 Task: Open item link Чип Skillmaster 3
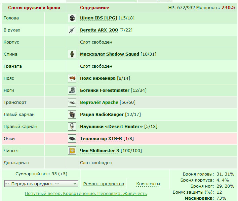click(100, 151)
